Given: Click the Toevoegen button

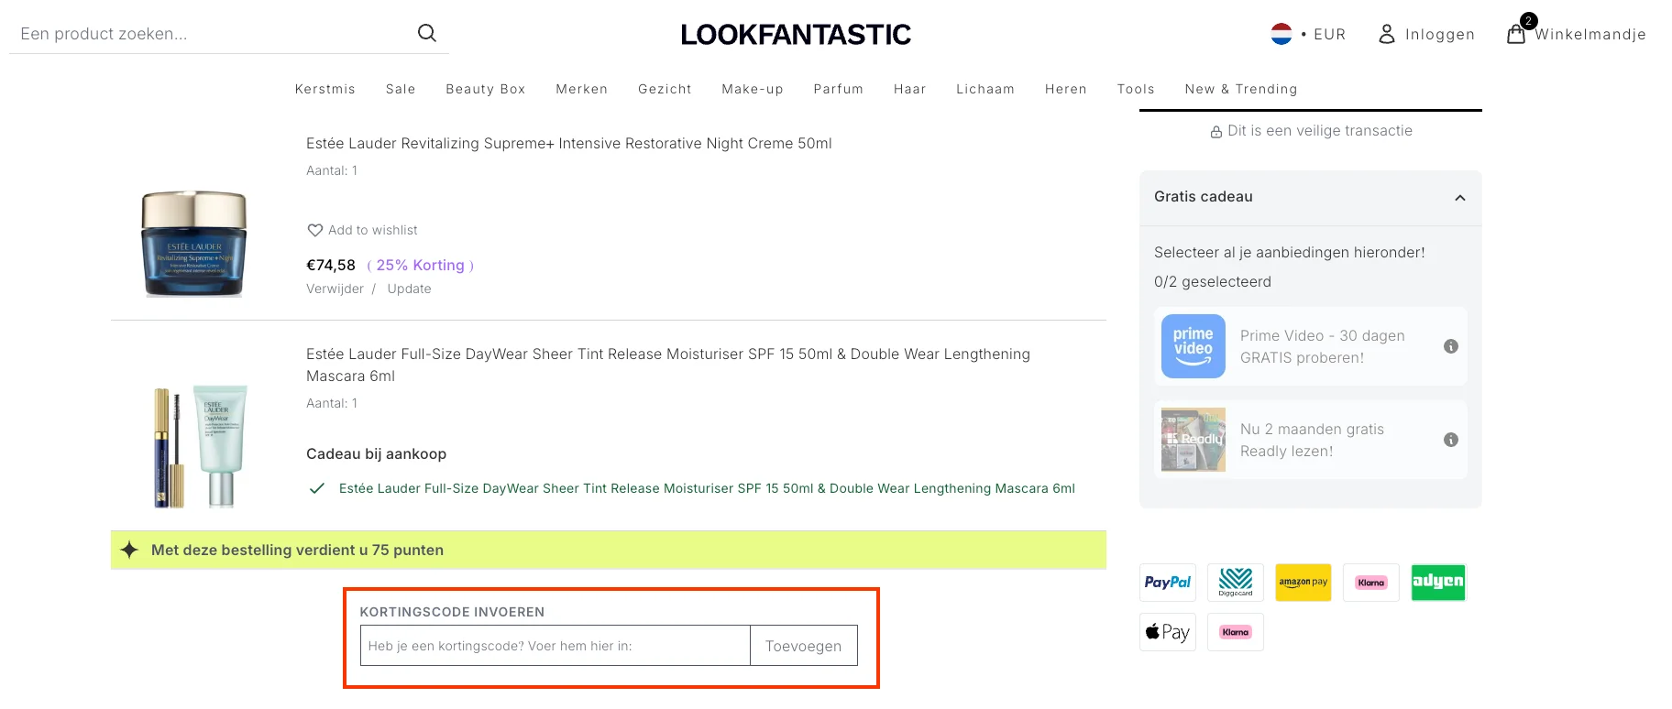Looking at the screenshot, I should (x=804, y=646).
